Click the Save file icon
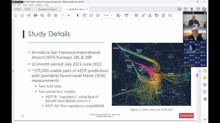 (x=15, y=15)
